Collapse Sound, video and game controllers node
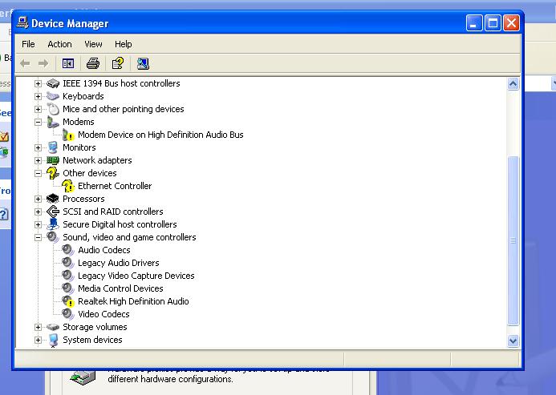 (x=38, y=237)
